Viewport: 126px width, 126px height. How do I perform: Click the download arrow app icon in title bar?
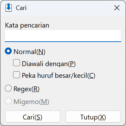pos(9,8)
